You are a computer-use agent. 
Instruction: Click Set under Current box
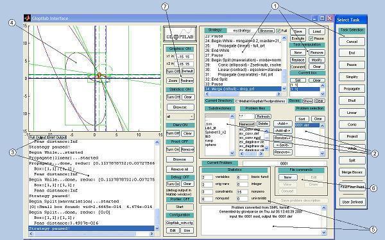pos(298,81)
